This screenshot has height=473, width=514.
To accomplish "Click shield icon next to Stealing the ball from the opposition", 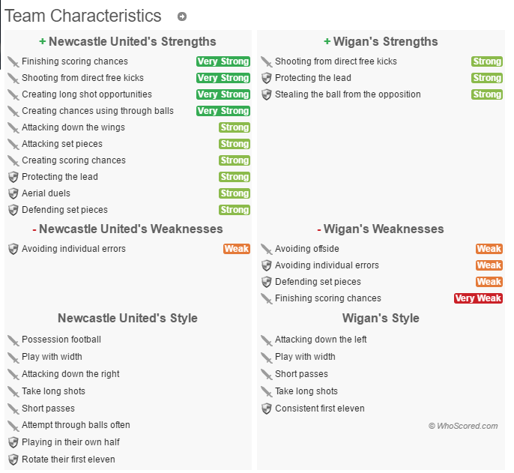I will click(x=267, y=94).
